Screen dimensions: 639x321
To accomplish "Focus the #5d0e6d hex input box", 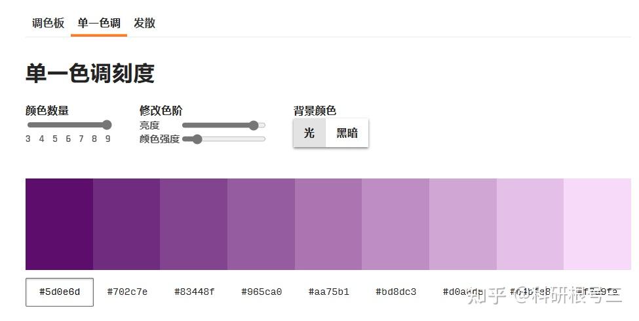I will pos(60,292).
